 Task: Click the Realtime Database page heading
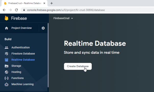(x=95, y=43)
